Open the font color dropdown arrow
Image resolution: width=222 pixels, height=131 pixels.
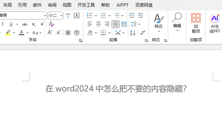click(x=28, y=33)
